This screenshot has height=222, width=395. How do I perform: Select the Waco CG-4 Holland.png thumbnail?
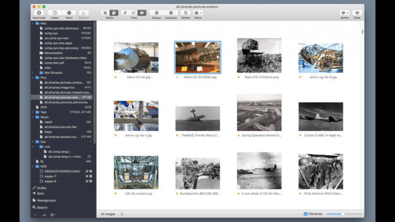point(259,55)
